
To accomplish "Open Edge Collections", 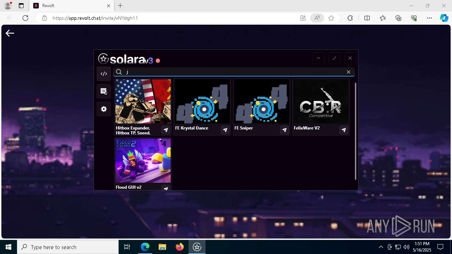I will pos(398,18).
